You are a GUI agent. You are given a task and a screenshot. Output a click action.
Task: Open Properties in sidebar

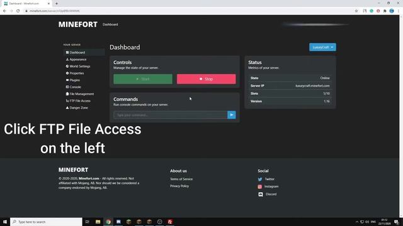(x=75, y=73)
